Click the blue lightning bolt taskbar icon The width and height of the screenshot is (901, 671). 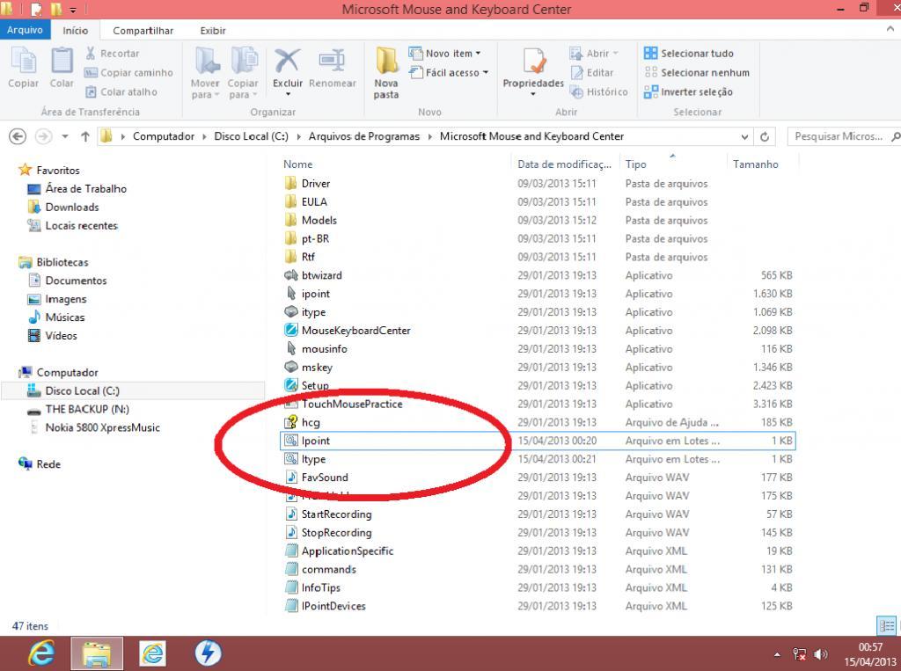click(208, 653)
